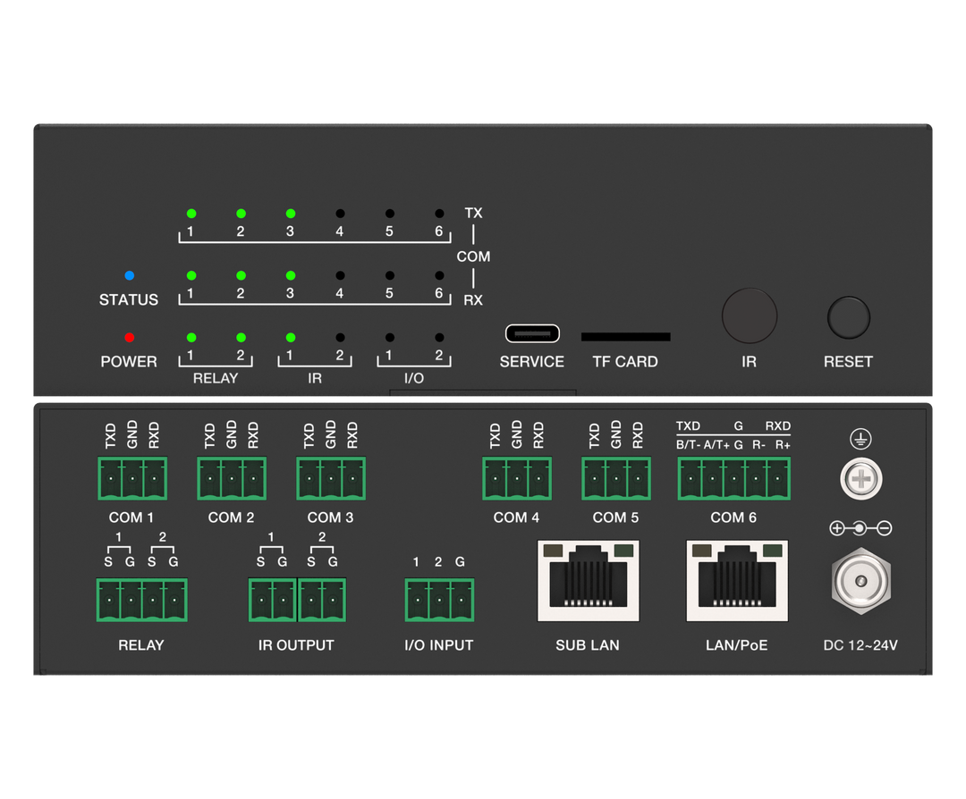
Task: Click the "I/O INPUT" label text
Action: [x=439, y=645]
